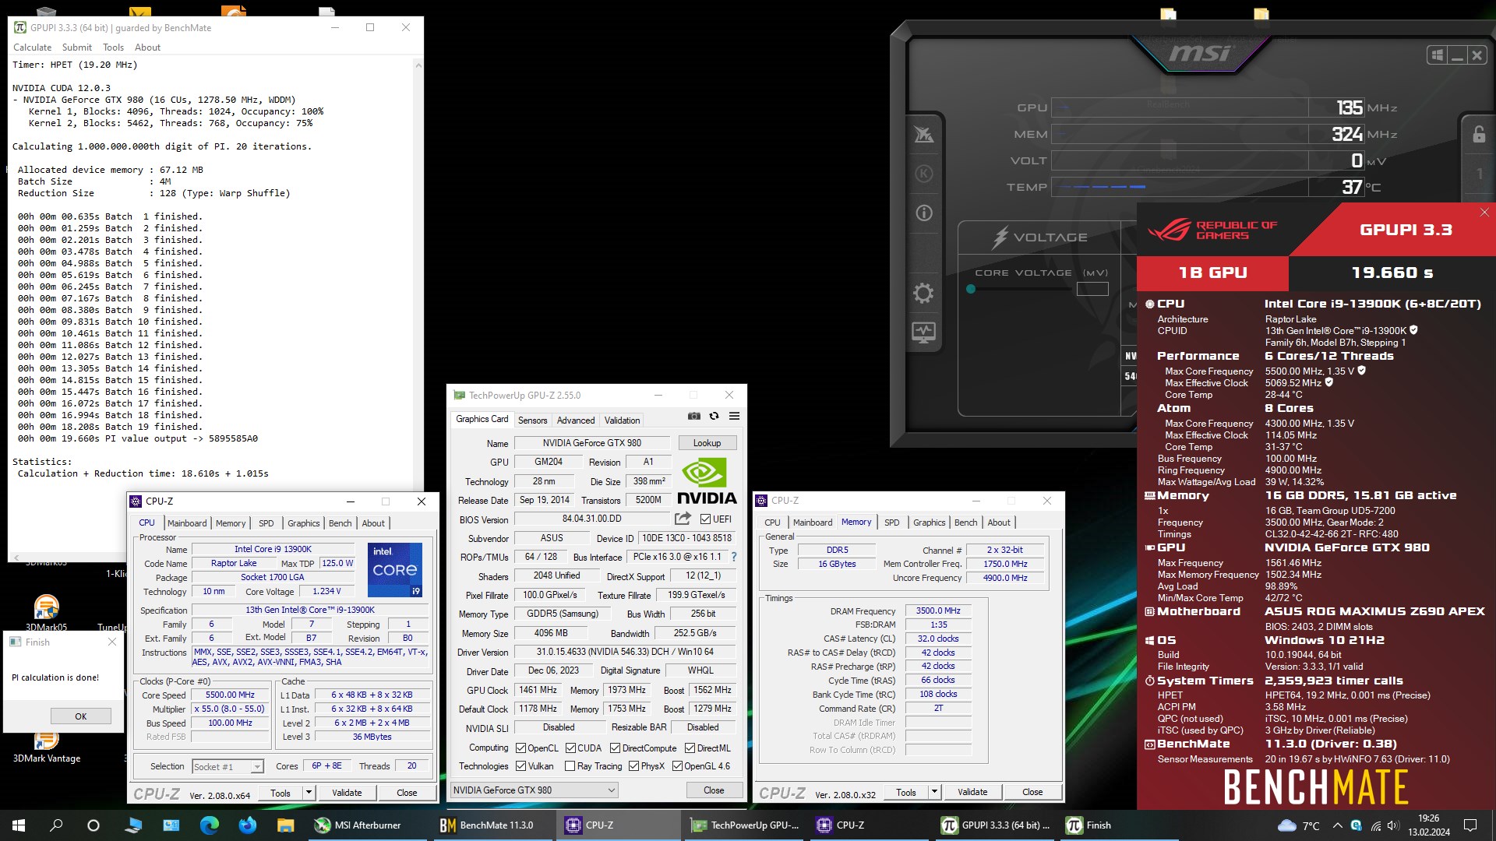Open File Explorer from taskbar
This screenshot has width=1496, height=841.
pos(285,825)
